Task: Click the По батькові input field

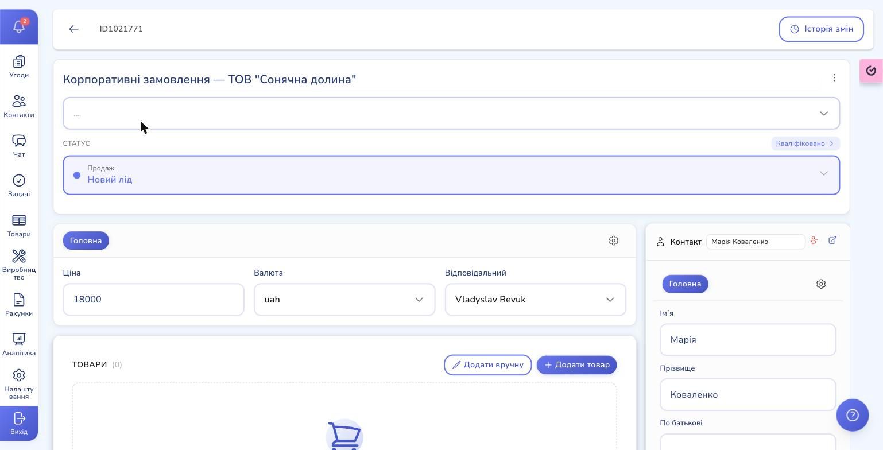Action: (748, 442)
